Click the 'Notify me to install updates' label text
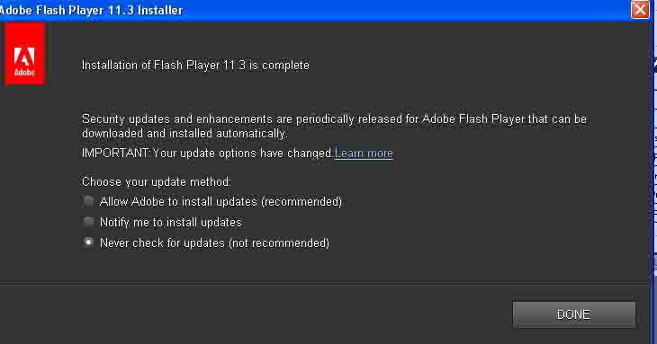This screenshot has height=344, width=657. click(170, 223)
